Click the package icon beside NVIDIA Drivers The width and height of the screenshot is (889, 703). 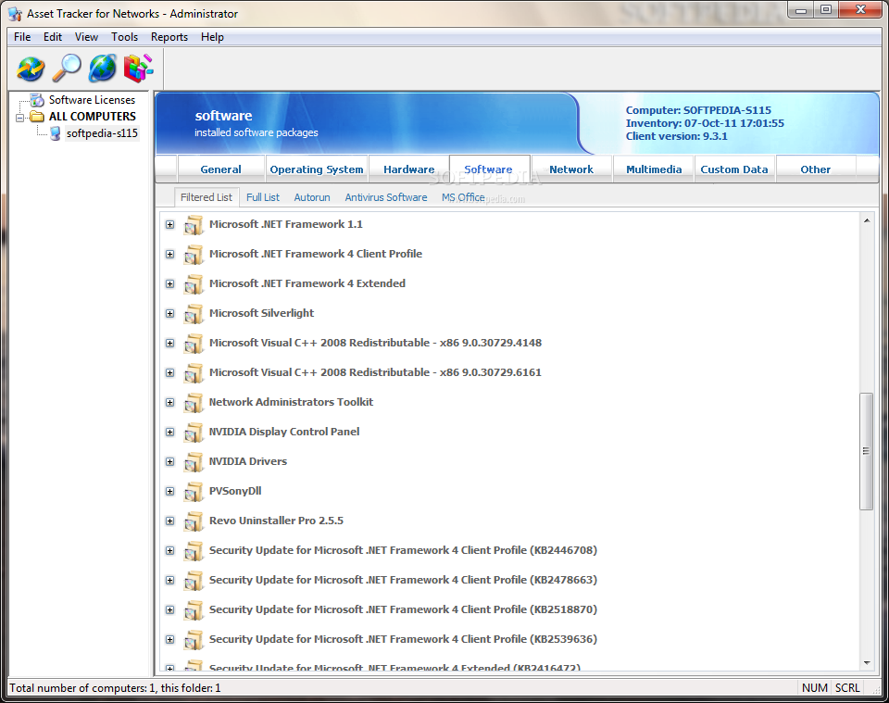(x=194, y=462)
